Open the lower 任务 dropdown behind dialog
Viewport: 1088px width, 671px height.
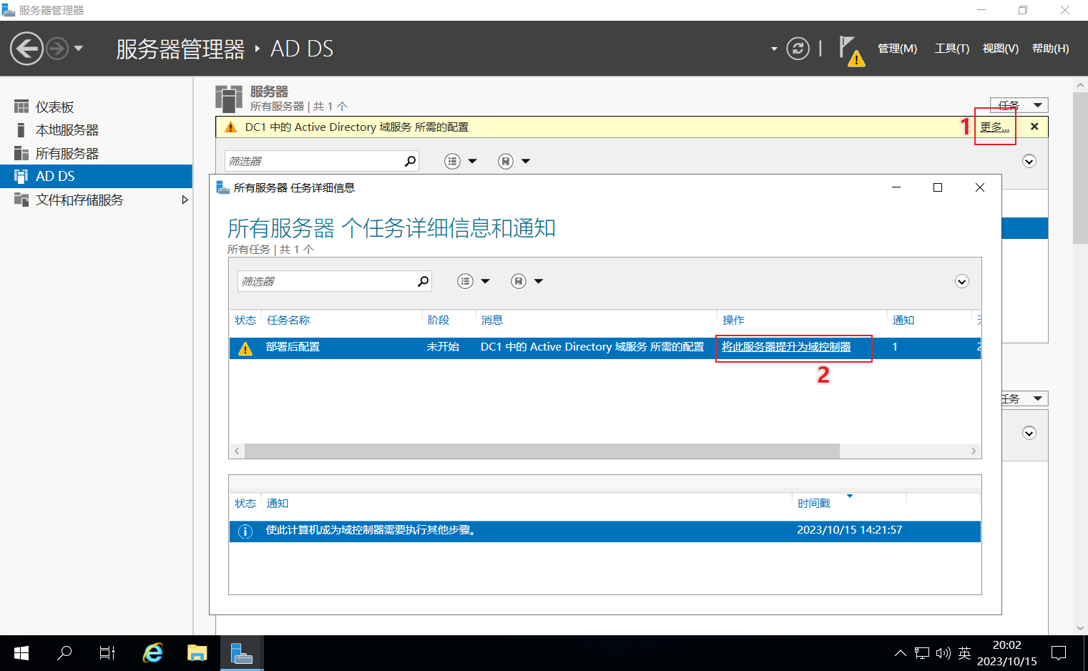coord(1025,398)
